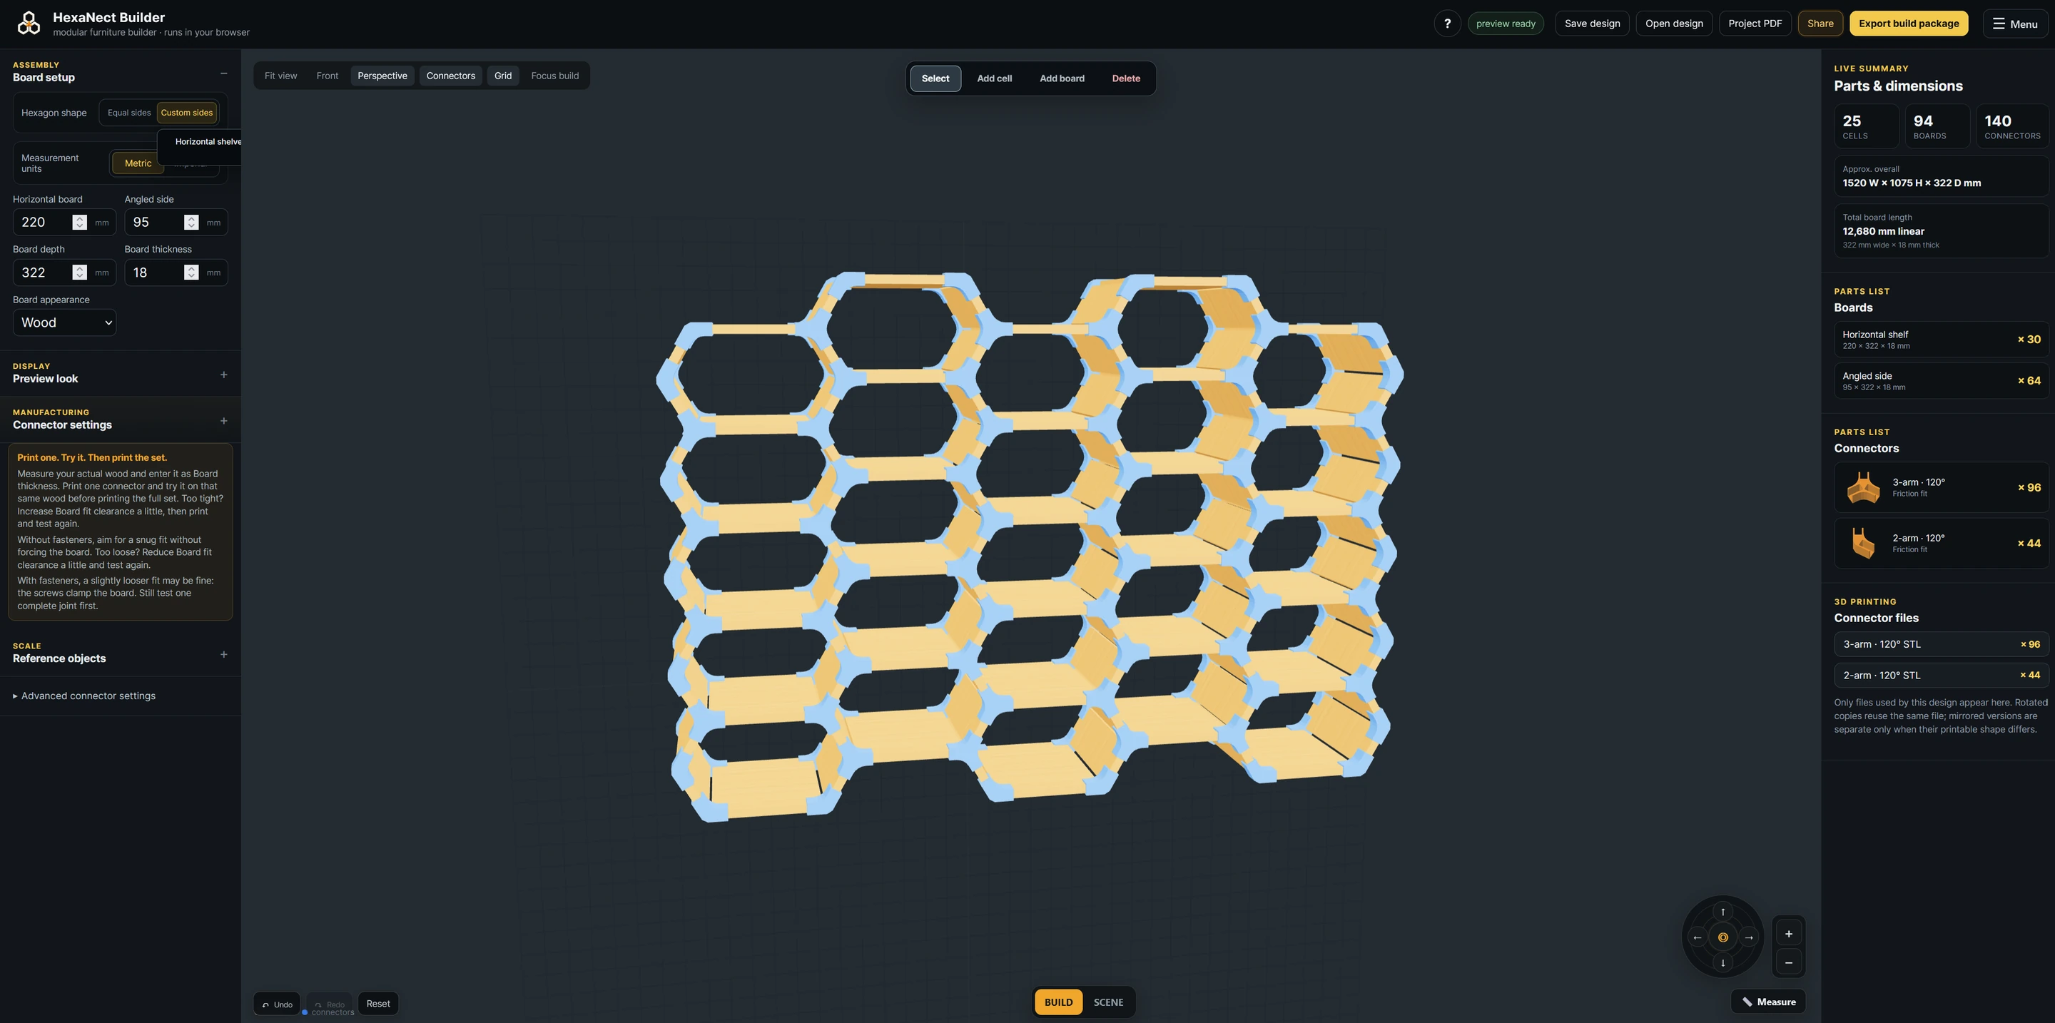
Task: Open the Board appearance Wood dropdown
Action: point(65,322)
